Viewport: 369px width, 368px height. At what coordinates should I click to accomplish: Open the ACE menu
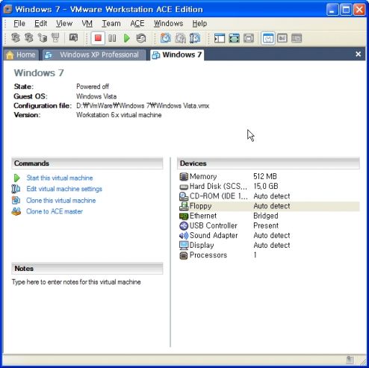137,23
